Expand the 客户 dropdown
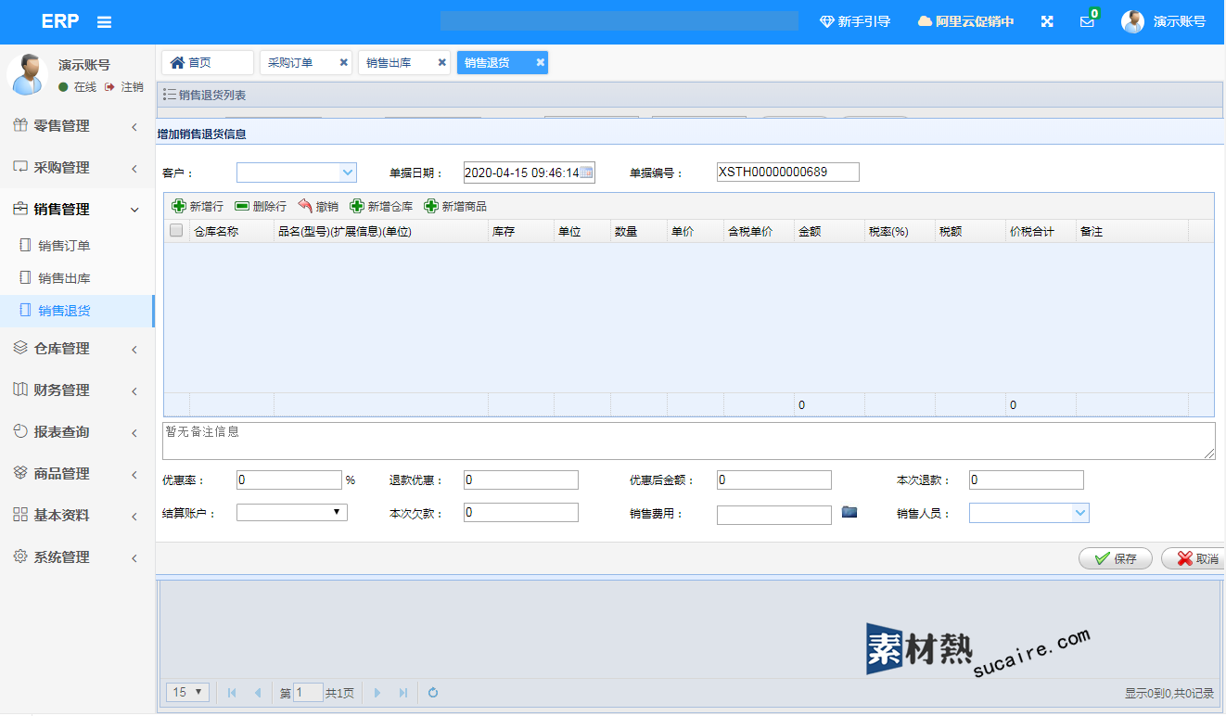Viewport: 1226px width, 716px height. click(348, 172)
